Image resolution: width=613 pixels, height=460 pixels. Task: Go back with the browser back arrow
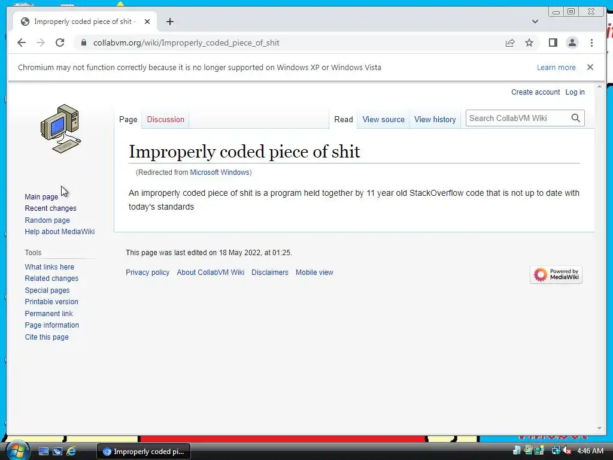tap(22, 43)
